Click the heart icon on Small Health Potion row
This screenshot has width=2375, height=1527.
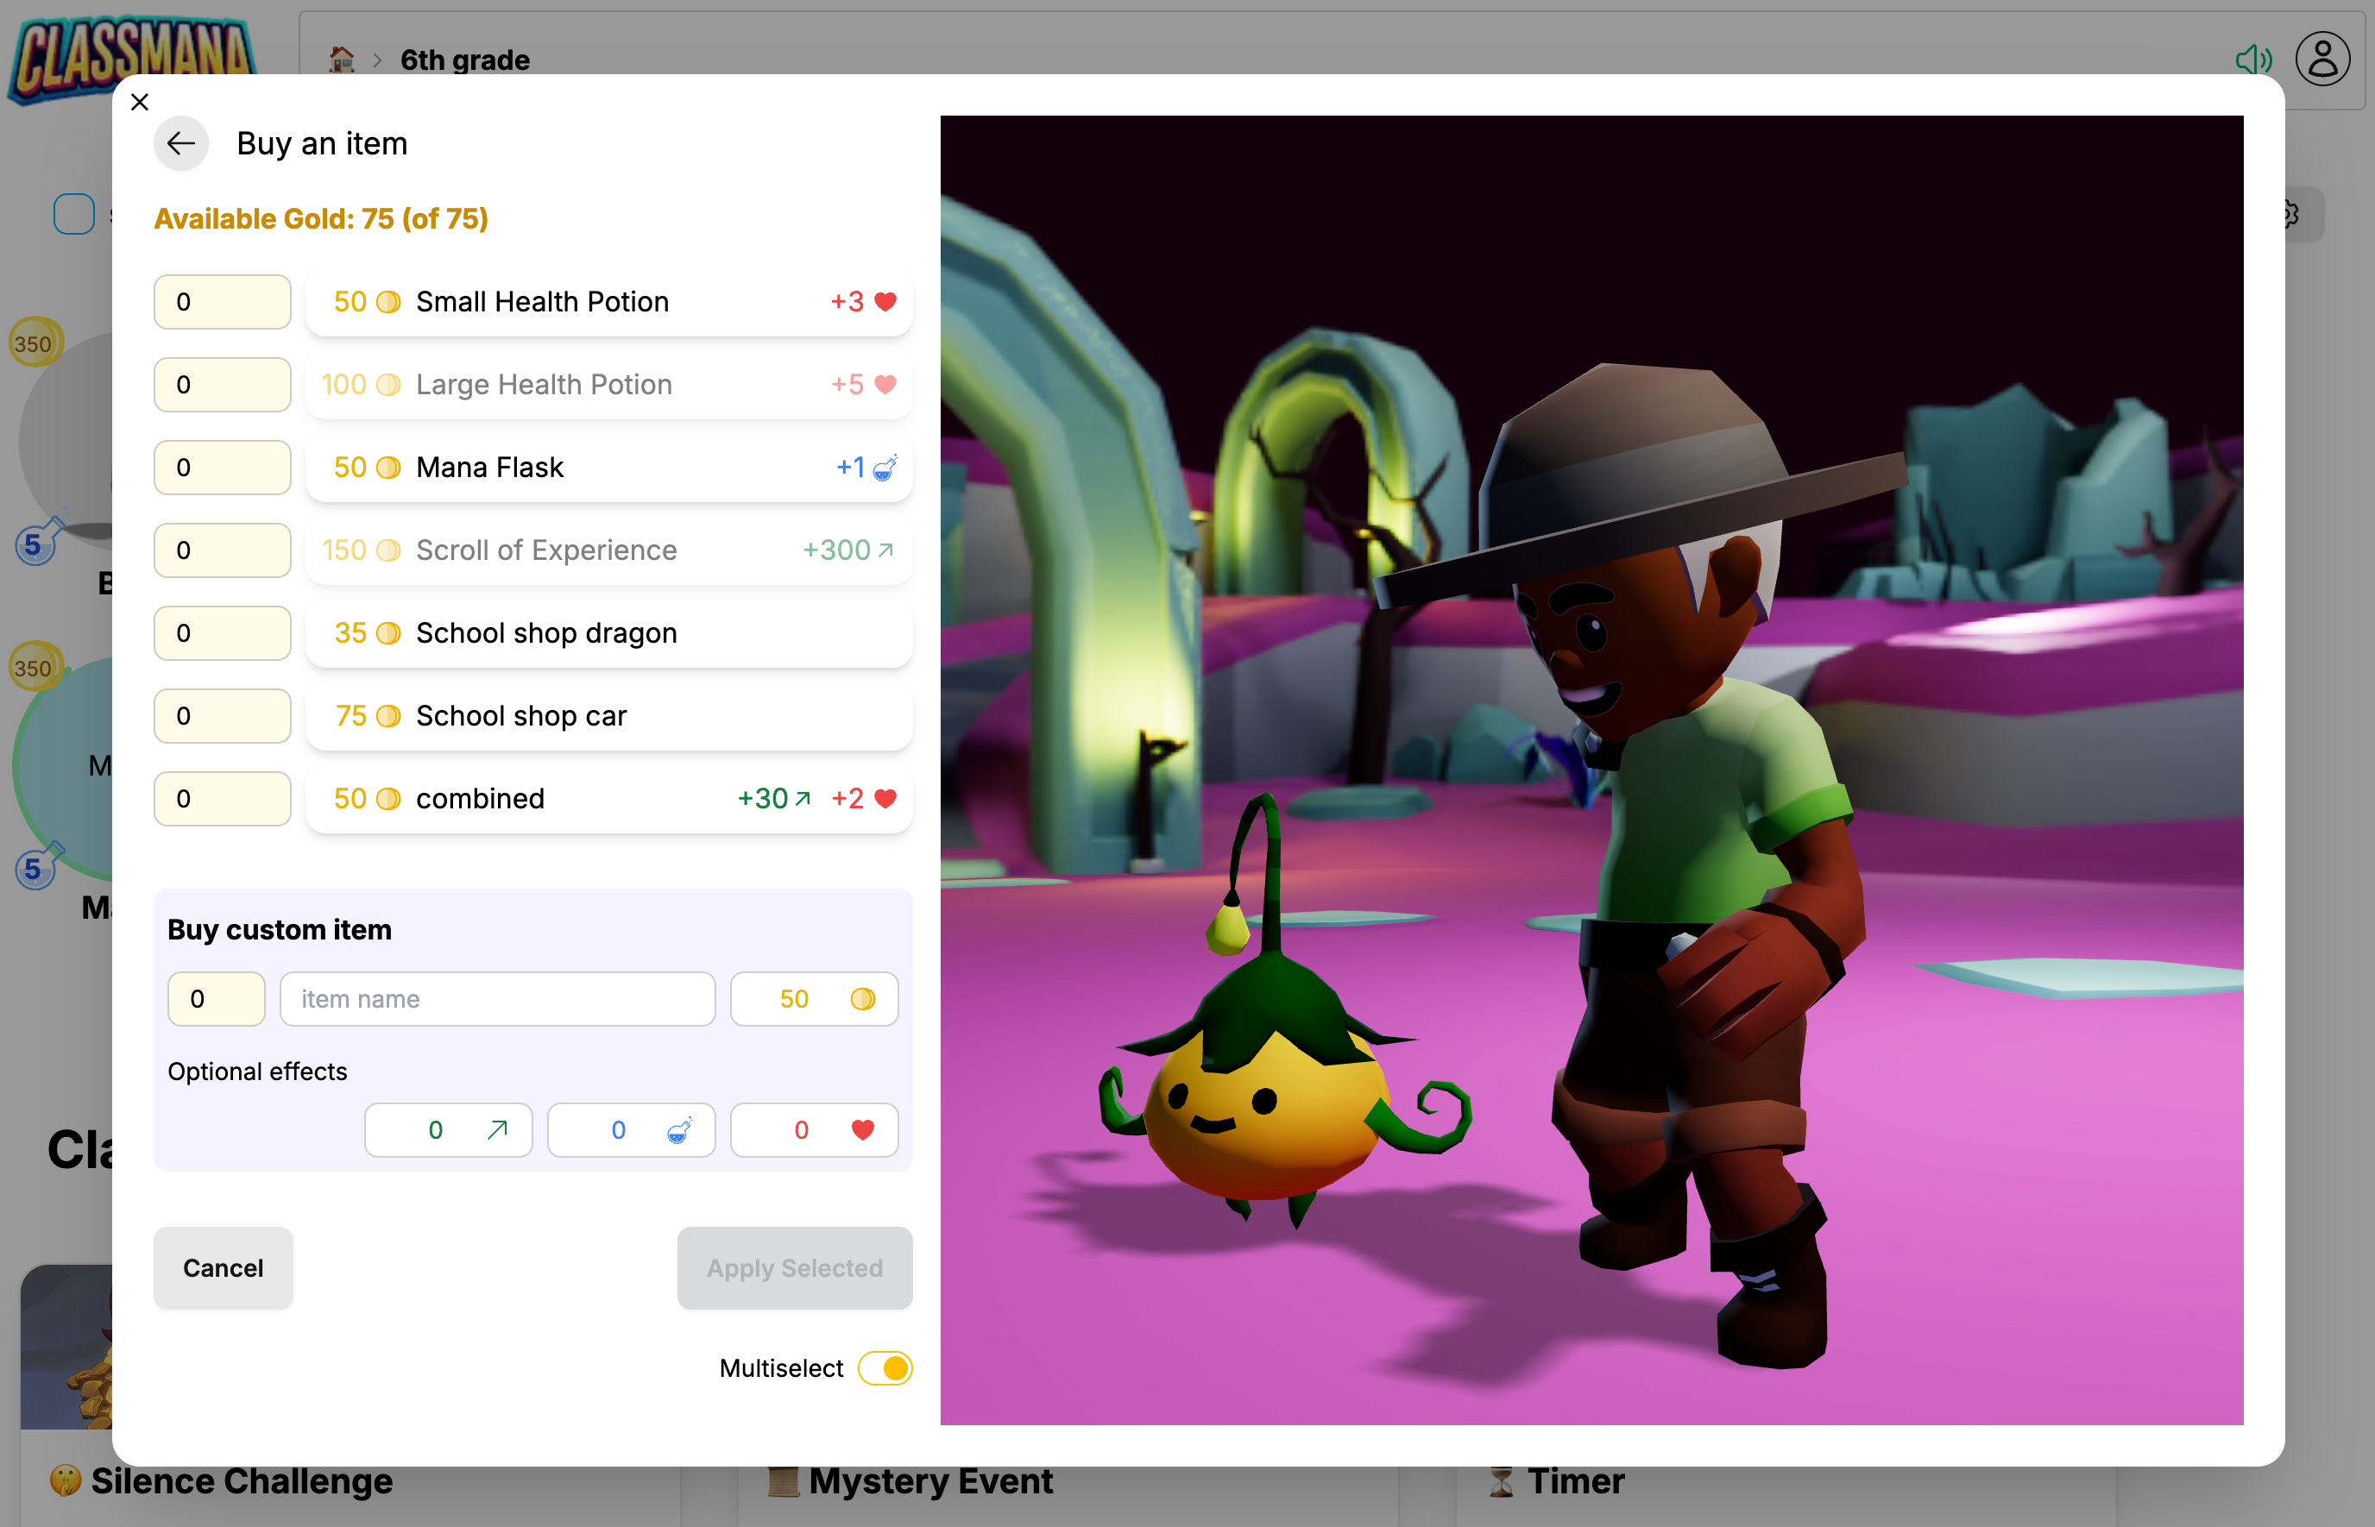[x=885, y=301]
